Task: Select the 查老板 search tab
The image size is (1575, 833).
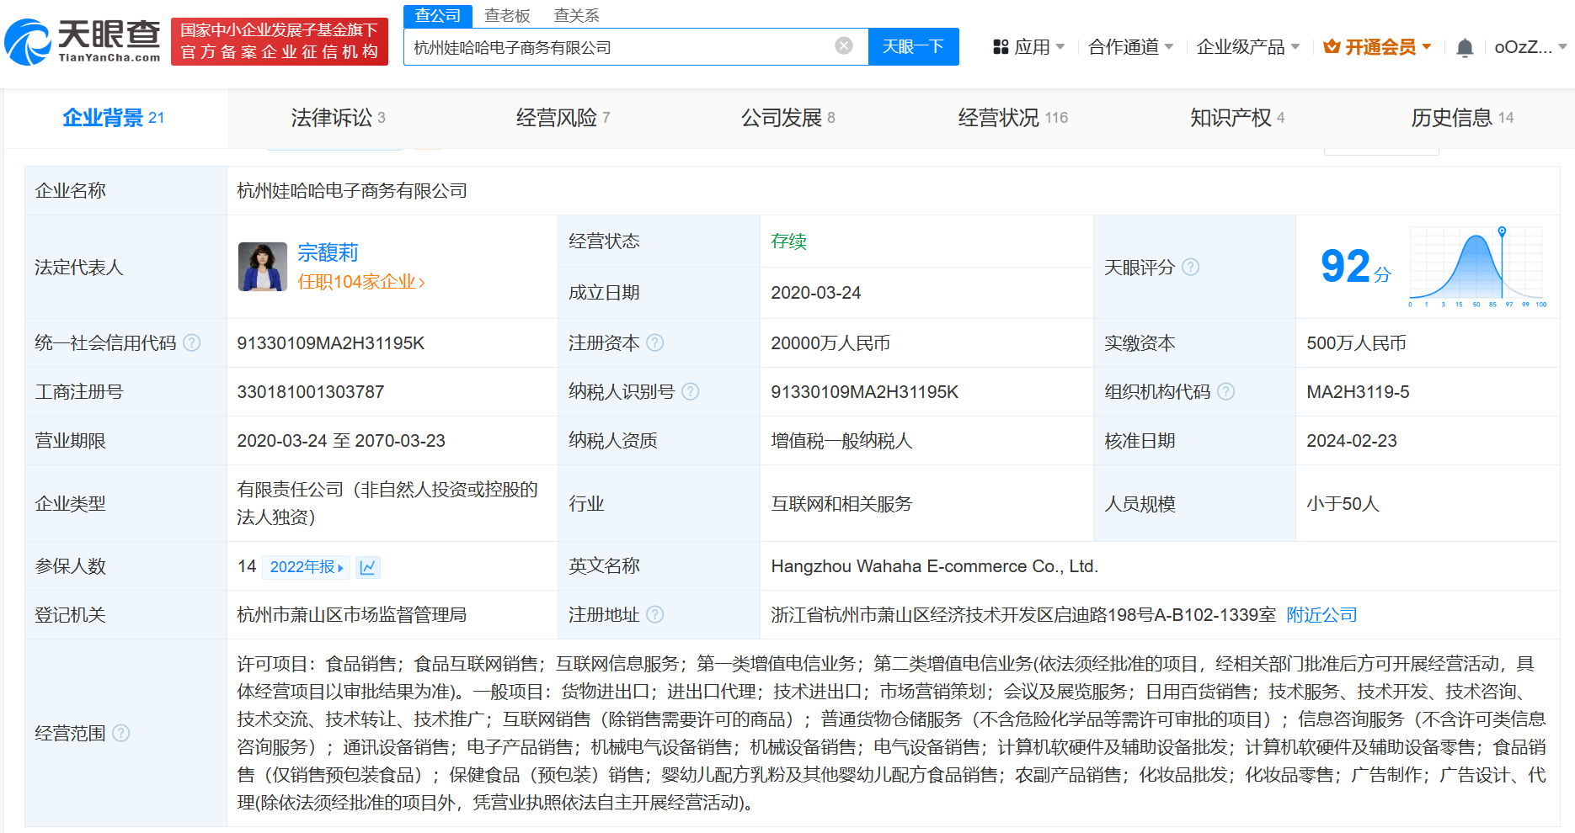Action: tap(507, 15)
